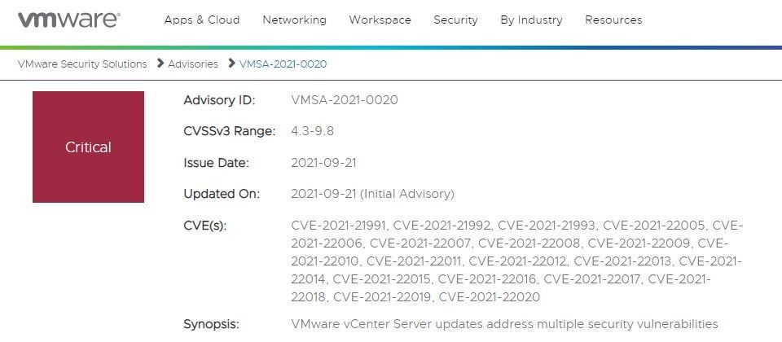The height and width of the screenshot is (342, 782).
Task: Click the Updated On Initial Advisory text
Action: point(407,194)
